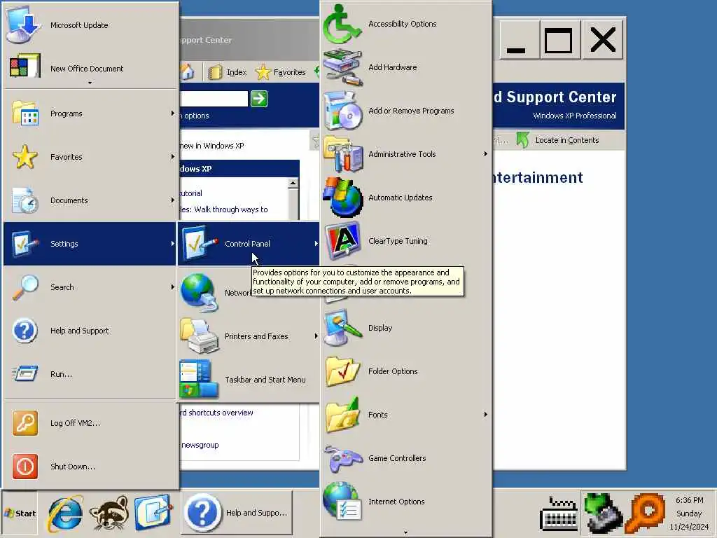Click the Network Connections globe icon
Screen dimensions: 717x538
click(x=199, y=293)
